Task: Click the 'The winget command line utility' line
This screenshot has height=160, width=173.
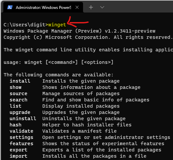Action: pos(88,50)
